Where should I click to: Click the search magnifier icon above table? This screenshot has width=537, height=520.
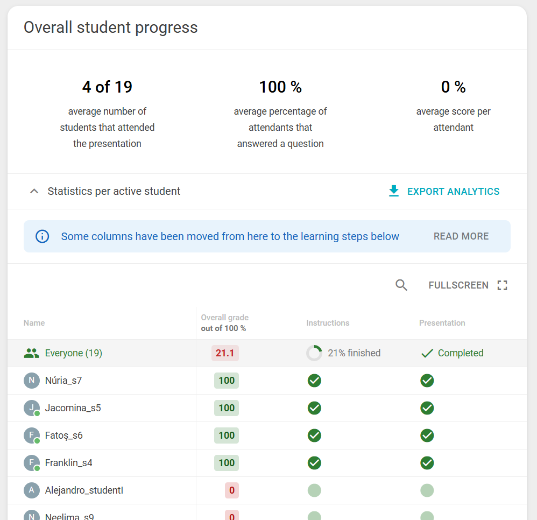pyautogui.click(x=401, y=285)
